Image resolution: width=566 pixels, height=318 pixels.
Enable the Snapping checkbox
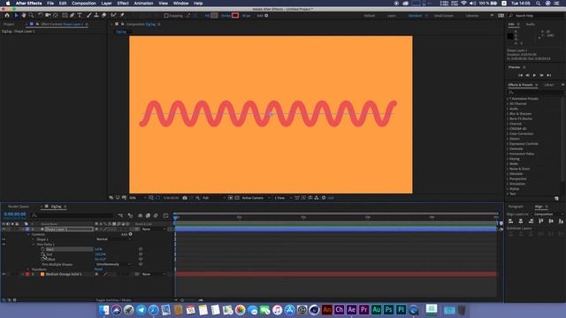point(166,16)
